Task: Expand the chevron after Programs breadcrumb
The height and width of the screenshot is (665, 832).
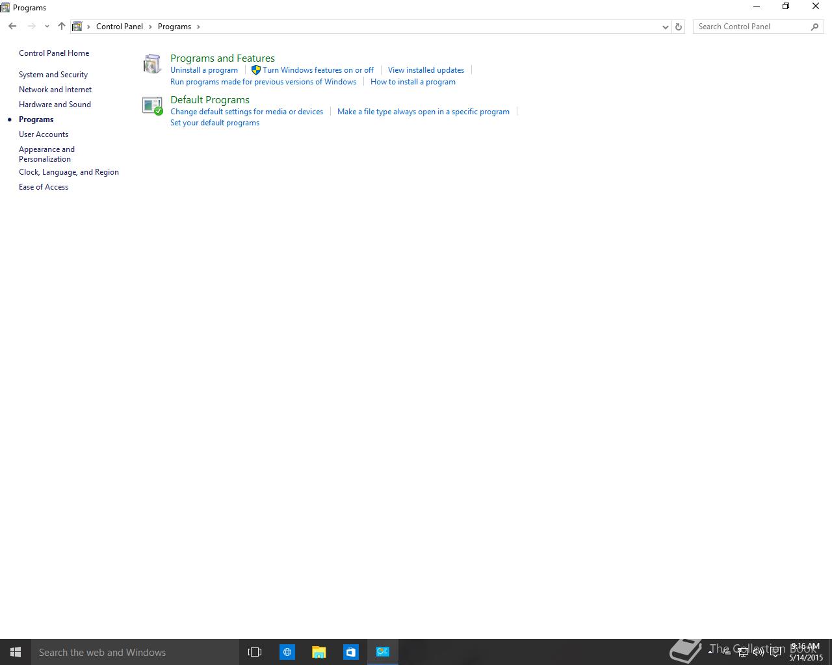Action: [x=198, y=27]
